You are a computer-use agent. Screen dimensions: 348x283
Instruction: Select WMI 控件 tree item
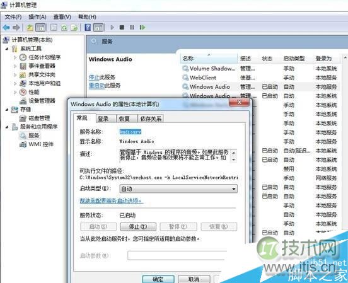41,144
